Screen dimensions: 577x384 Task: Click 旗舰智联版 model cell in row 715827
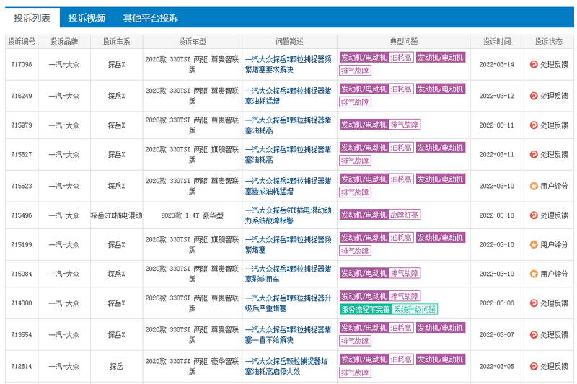tap(192, 155)
